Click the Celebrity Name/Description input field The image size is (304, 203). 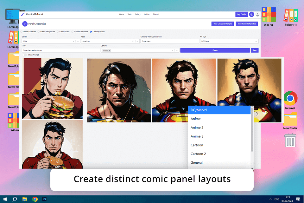click(170, 41)
